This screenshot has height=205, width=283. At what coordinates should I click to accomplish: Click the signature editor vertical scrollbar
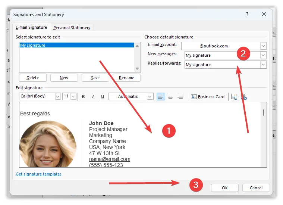pos(264,135)
